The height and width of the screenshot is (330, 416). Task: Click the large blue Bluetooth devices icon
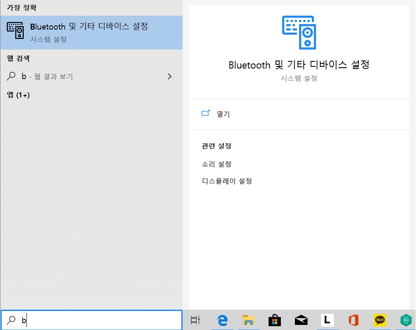[299, 33]
